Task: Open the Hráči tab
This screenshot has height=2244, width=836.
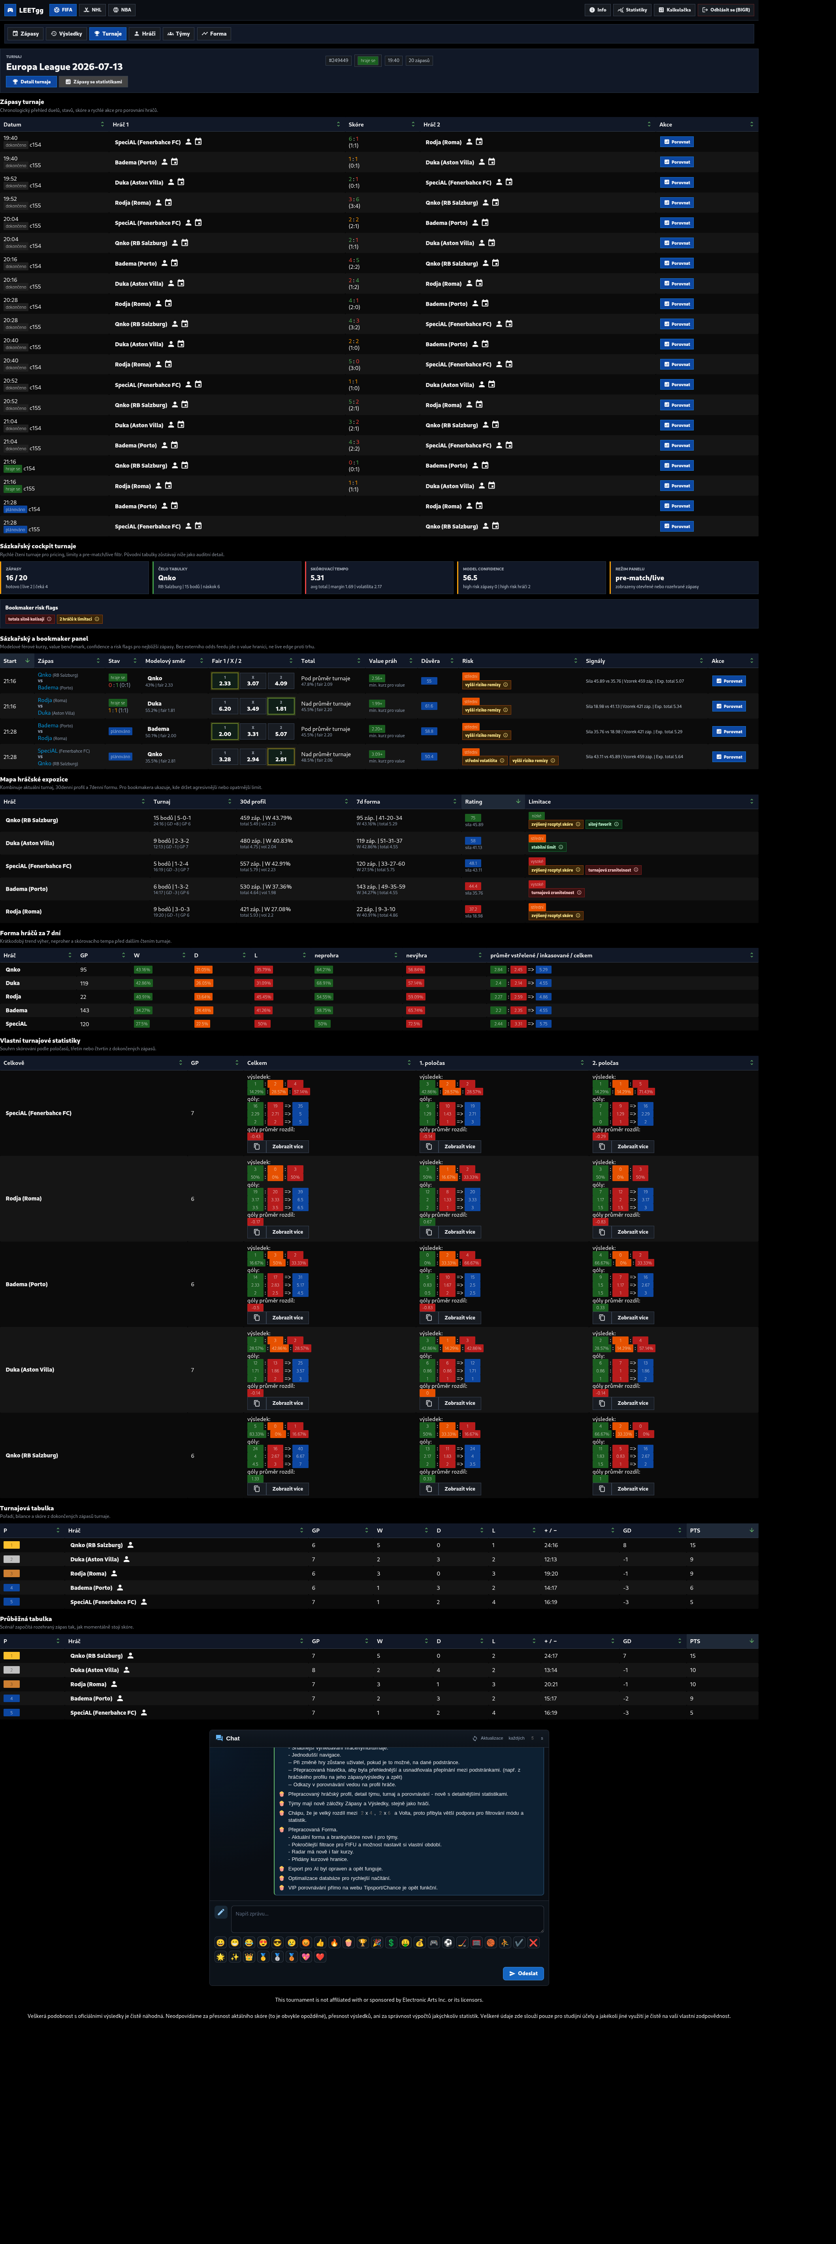Action: 145,34
